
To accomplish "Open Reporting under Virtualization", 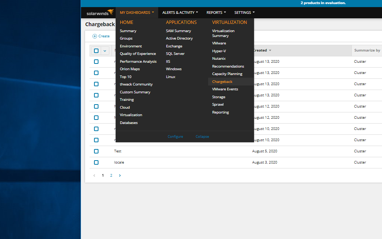I will pyautogui.click(x=220, y=112).
